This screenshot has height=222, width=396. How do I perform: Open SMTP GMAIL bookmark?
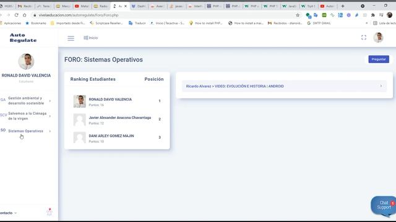pyautogui.click(x=319, y=23)
